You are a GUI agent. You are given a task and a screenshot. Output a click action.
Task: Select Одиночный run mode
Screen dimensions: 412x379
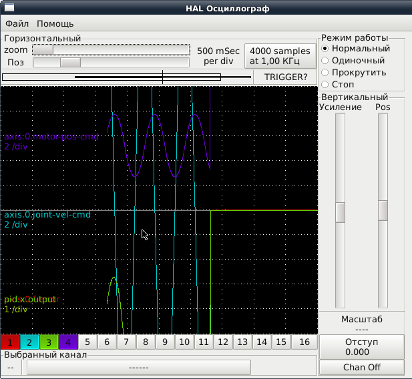tap(353, 61)
